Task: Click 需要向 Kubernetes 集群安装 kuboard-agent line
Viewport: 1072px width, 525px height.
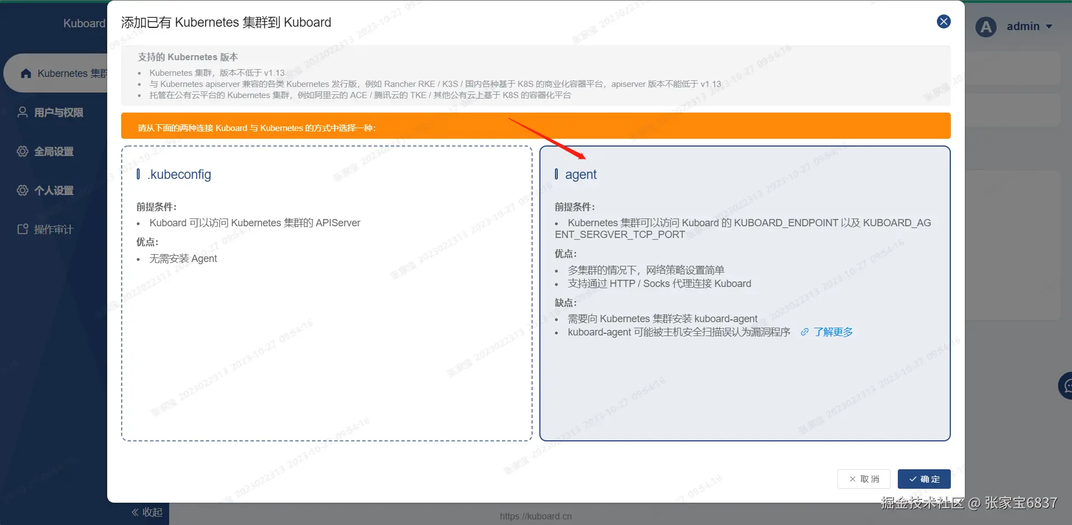Action: (x=663, y=319)
